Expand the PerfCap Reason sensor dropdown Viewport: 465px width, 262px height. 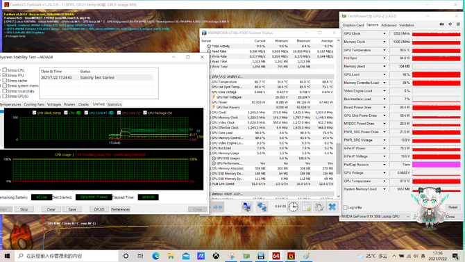click(384, 165)
